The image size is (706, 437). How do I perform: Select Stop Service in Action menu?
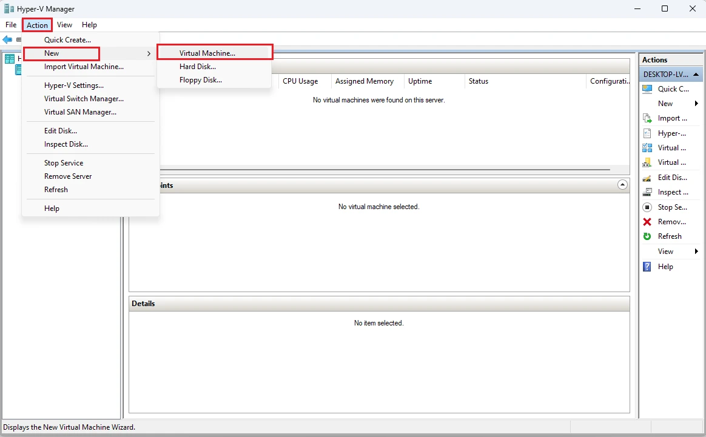tap(90, 163)
